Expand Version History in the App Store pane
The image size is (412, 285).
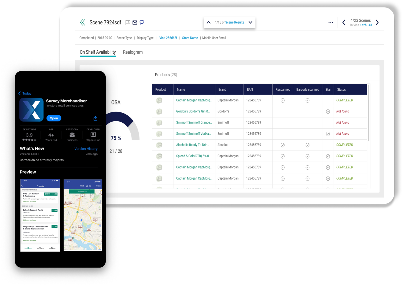tap(86, 149)
